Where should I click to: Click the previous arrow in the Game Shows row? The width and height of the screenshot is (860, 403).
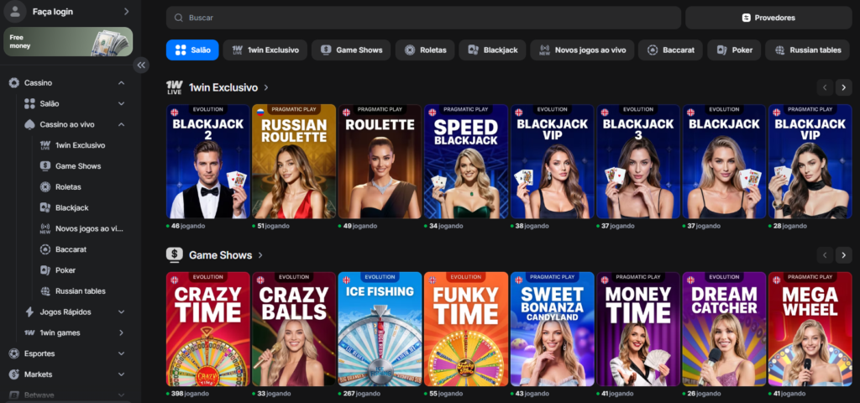(825, 255)
